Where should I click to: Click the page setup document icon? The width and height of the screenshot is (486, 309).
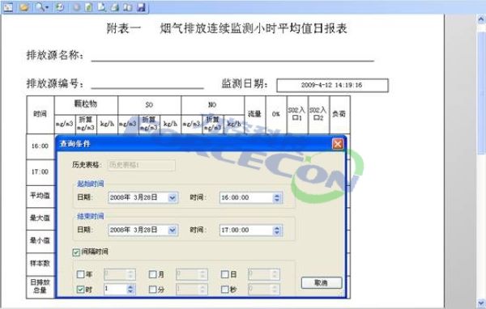(102, 7)
